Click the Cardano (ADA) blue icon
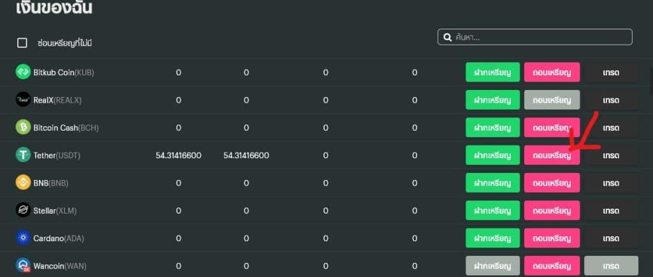 [23, 238]
